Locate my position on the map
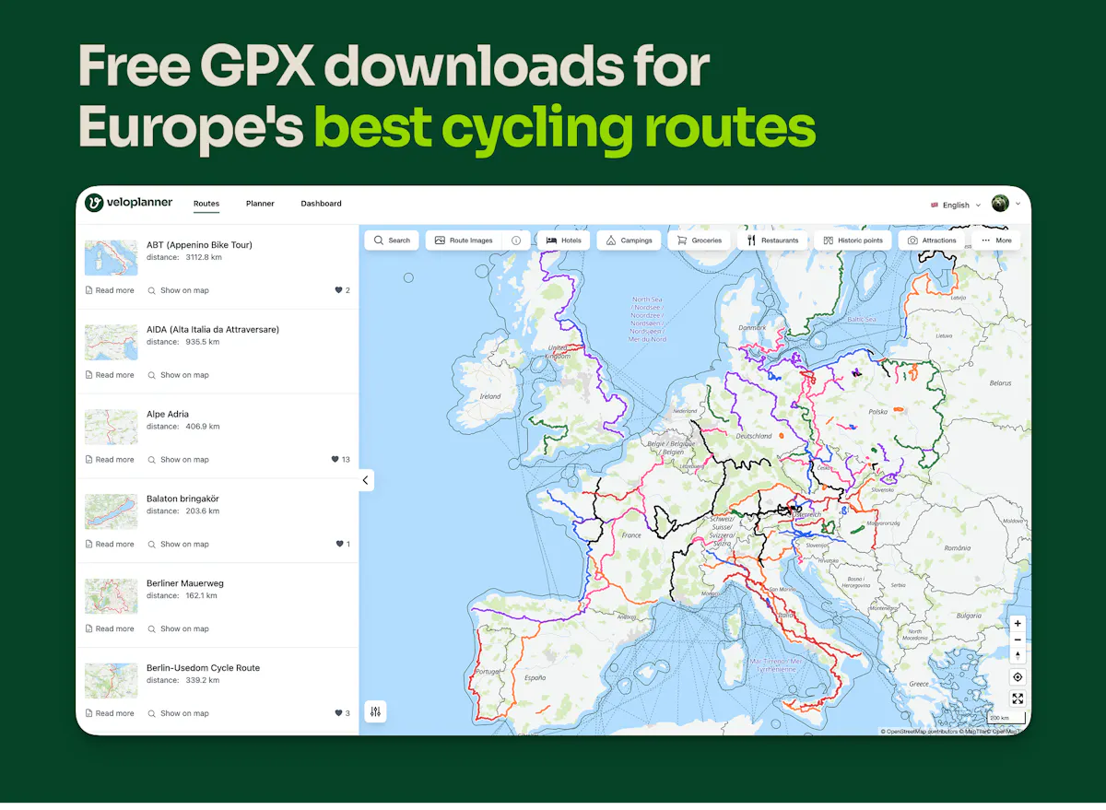Image resolution: width=1106 pixels, height=810 pixels. 1018,677
